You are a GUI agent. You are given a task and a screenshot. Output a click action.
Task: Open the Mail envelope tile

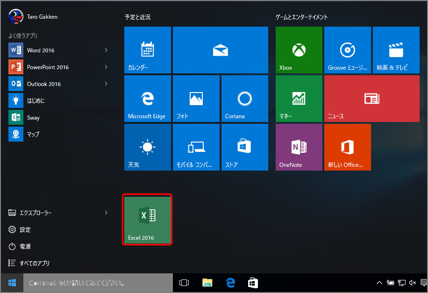click(221, 50)
